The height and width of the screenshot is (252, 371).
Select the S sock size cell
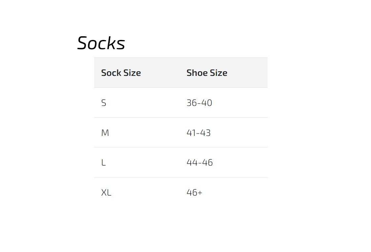tap(104, 103)
